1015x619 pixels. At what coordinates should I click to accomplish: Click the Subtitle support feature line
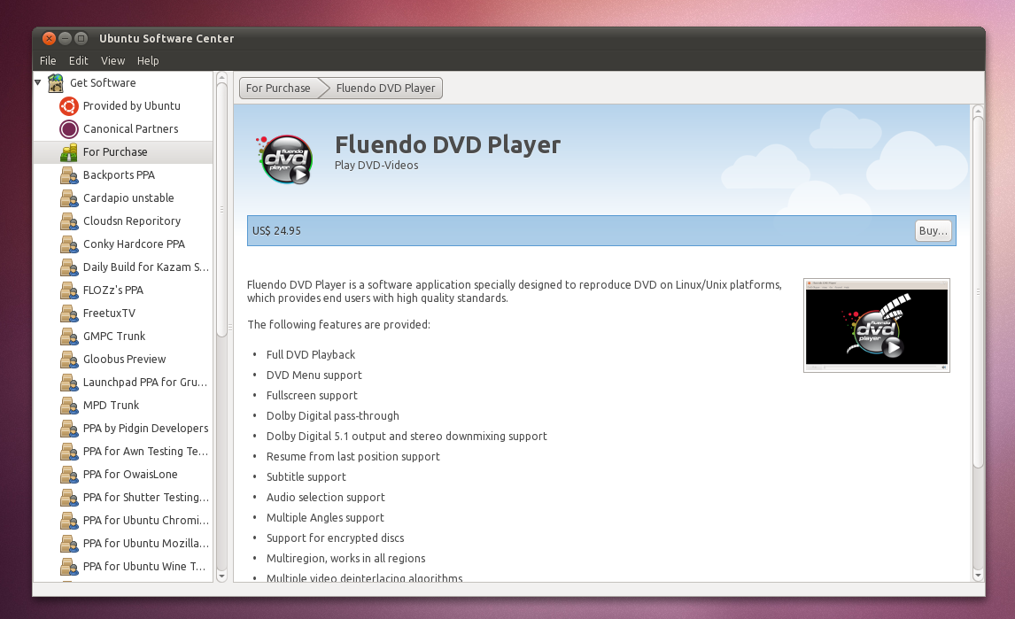coord(306,476)
